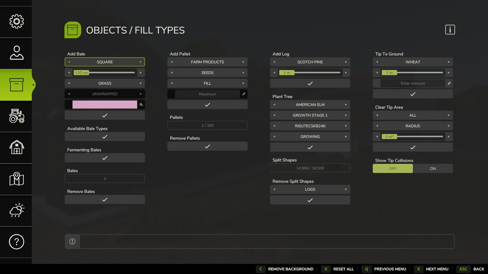Click the Remove Bales confirm checkmark
The image size is (488, 274).
[105, 199]
